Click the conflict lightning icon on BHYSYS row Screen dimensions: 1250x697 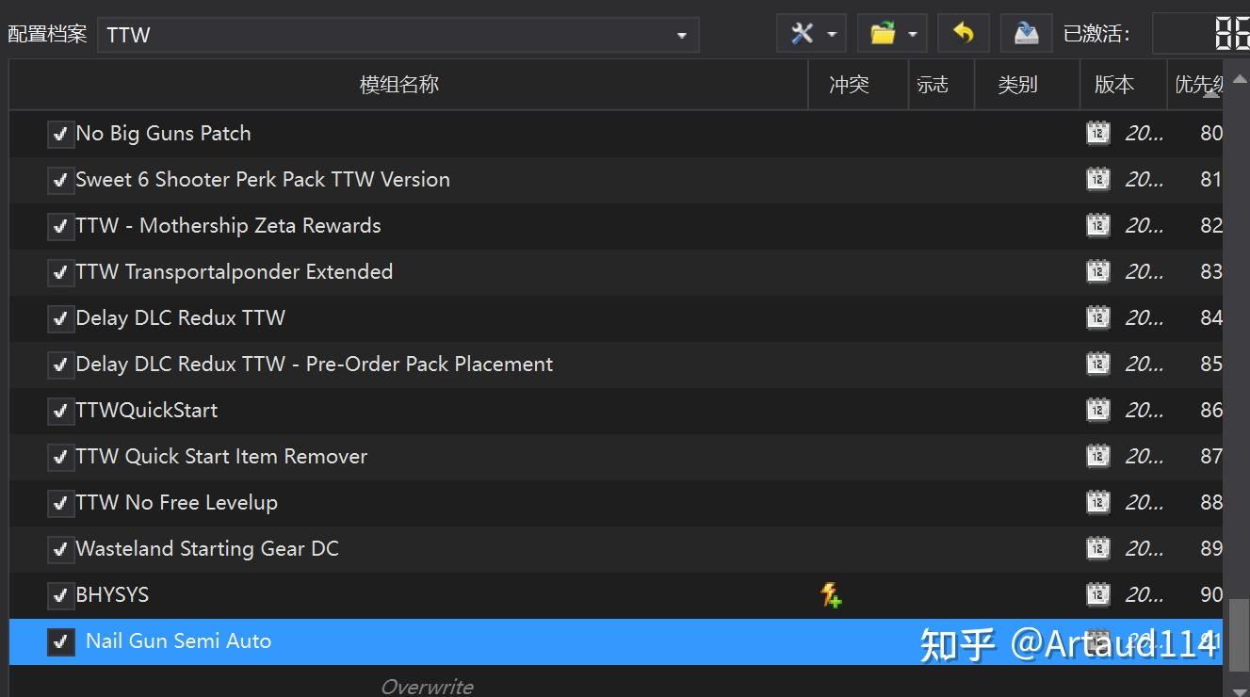(x=831, y=594)
